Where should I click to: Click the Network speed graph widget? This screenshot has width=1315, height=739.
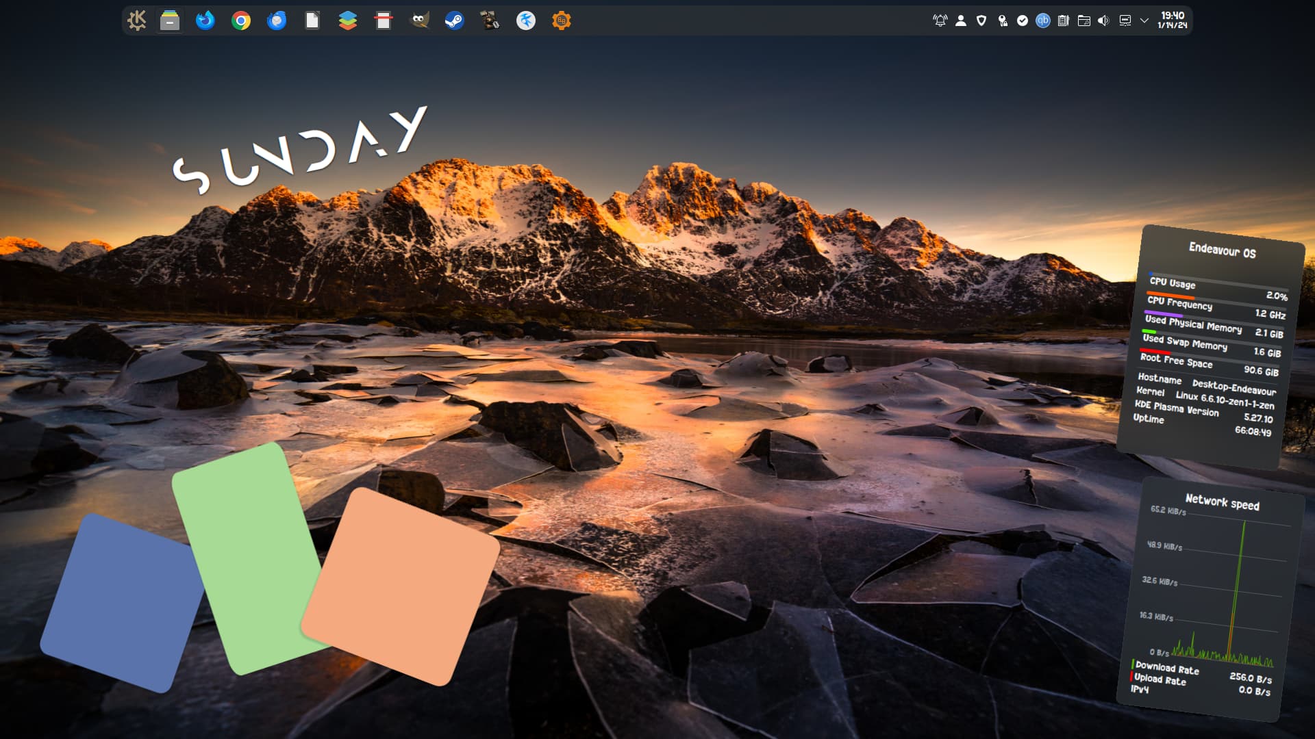[x=1211, y=595]
